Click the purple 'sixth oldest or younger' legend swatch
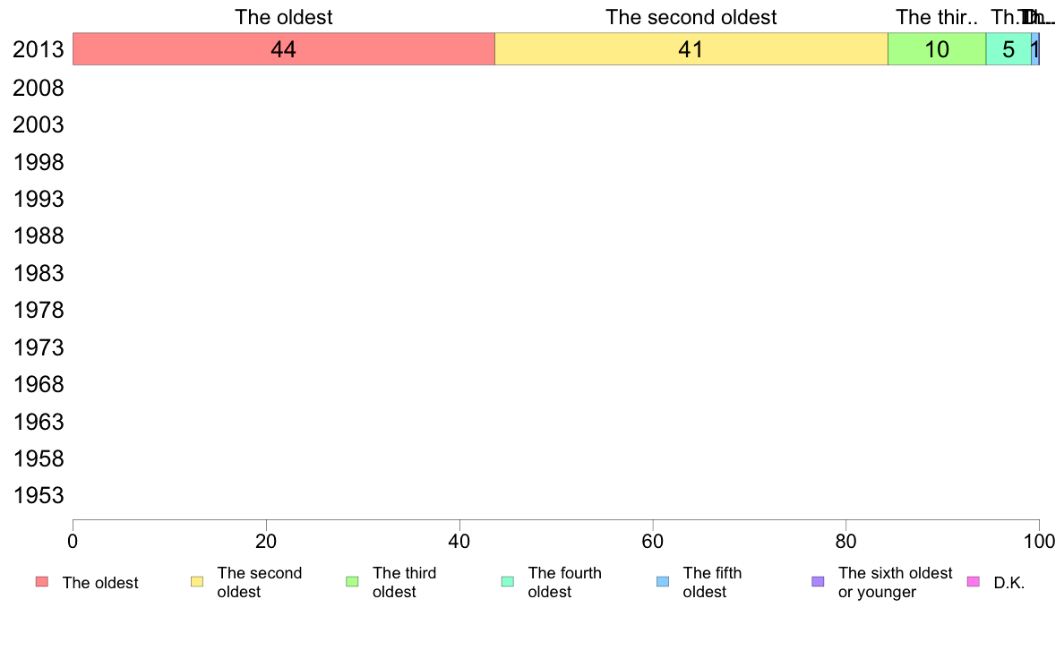The image size is (1064, 659). 819,582
